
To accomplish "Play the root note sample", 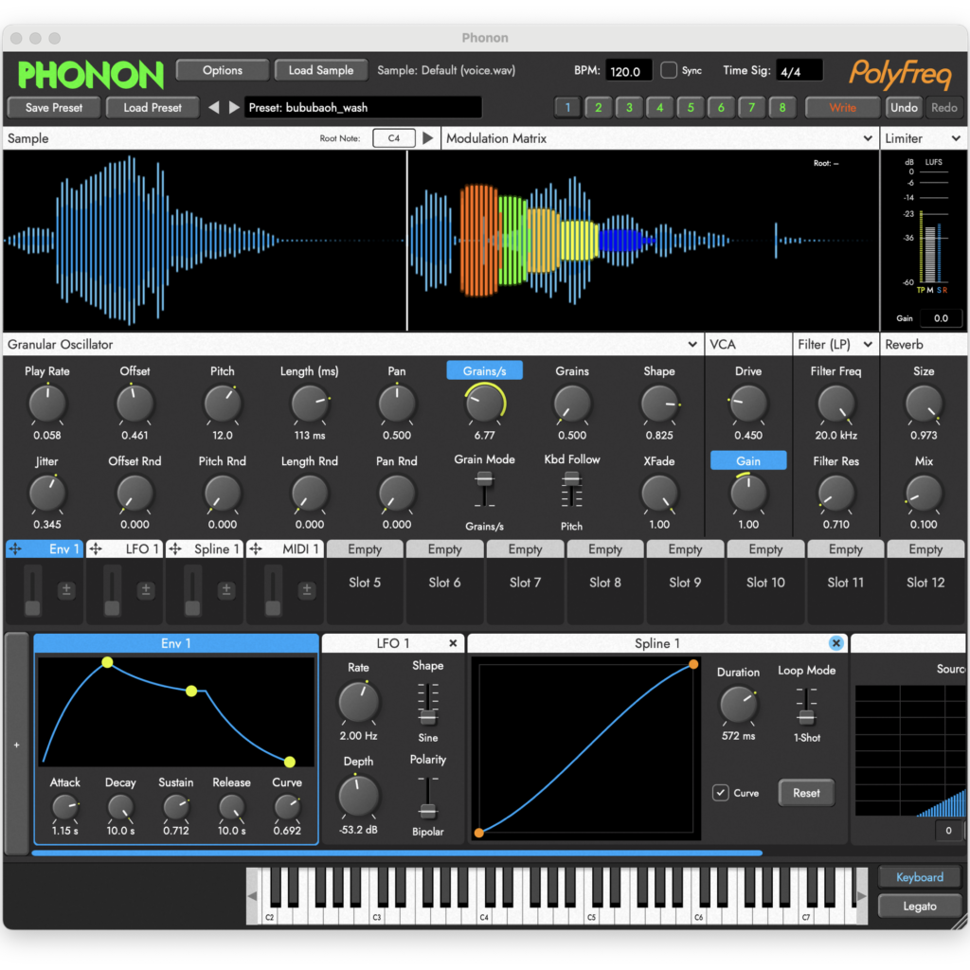I will coord(427,138).
